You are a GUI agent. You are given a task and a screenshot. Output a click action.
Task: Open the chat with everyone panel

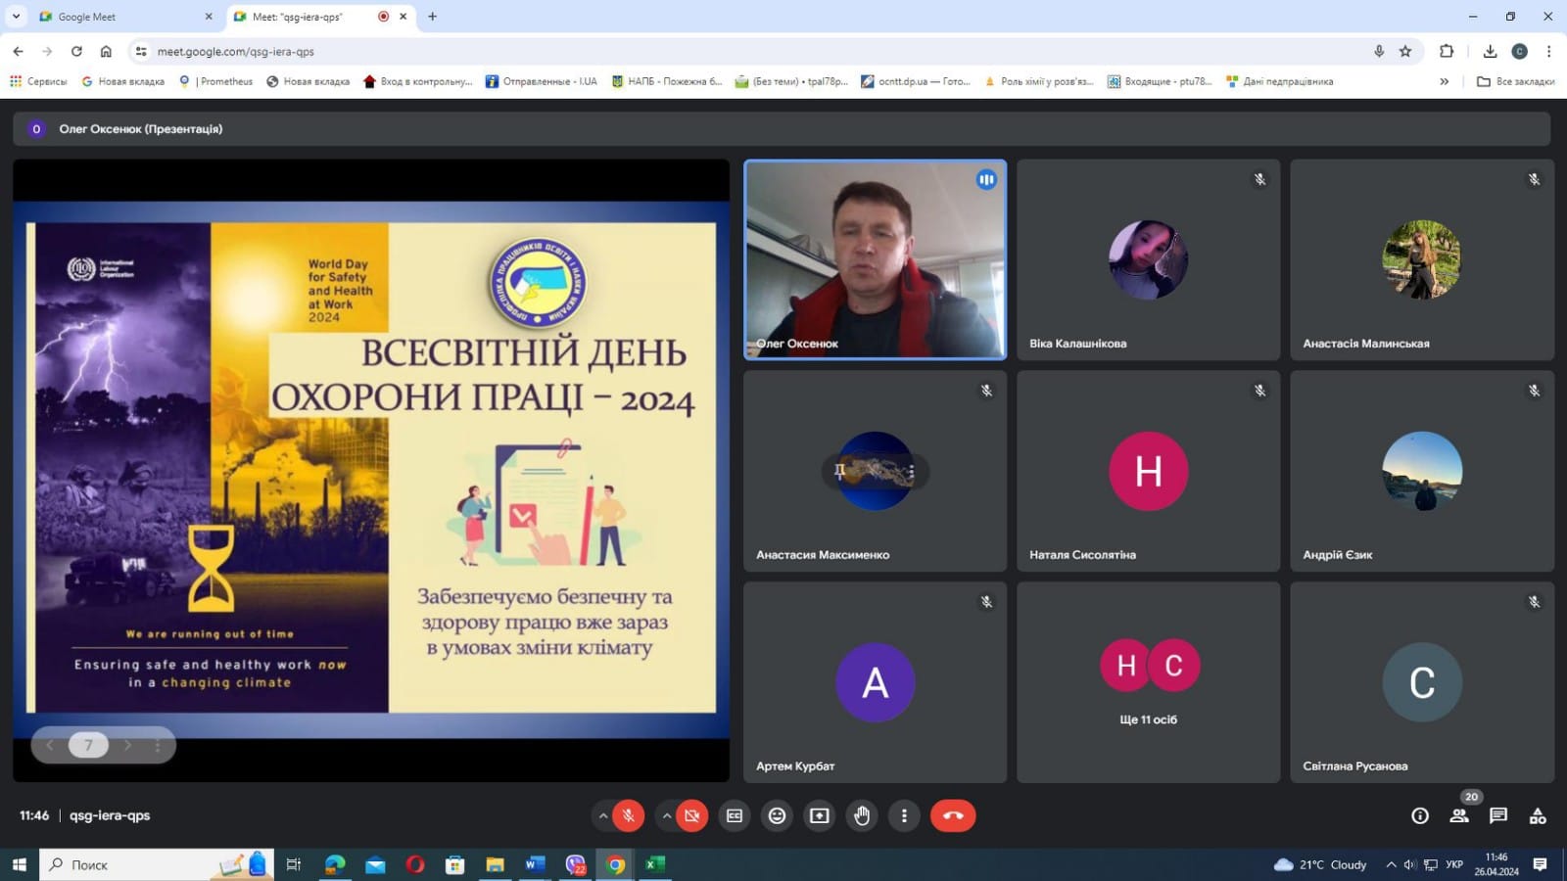pyautogui.click(x=1497, y=815)
